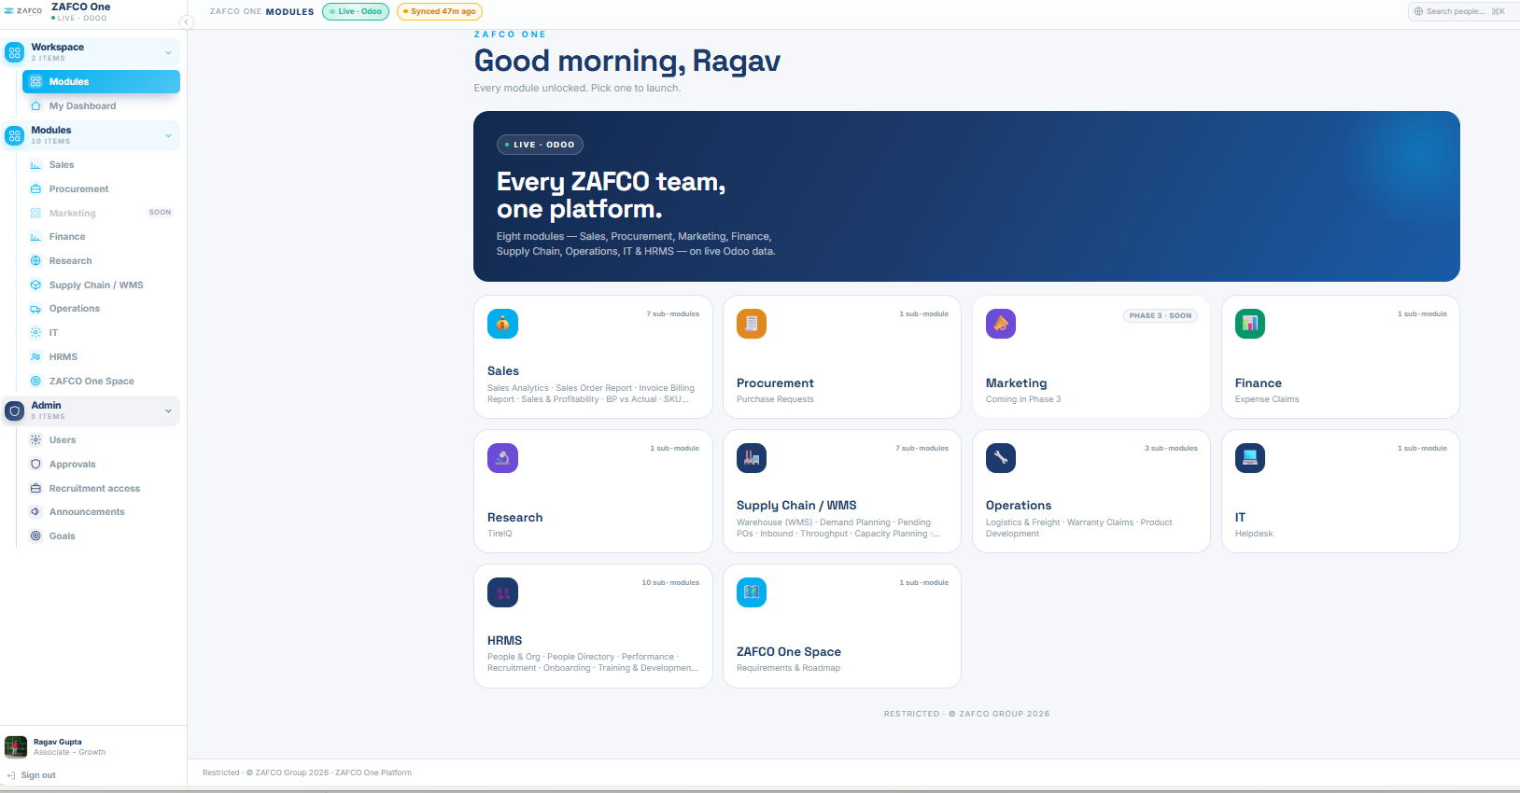The width and height of the screenshot is (1520, 793).
Task: Click 'Good morning, Ragav' heading
Action: [626, 61]
